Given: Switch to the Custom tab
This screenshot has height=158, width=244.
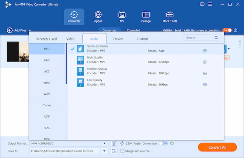Looking at the screenshot, I should [142, 39].
